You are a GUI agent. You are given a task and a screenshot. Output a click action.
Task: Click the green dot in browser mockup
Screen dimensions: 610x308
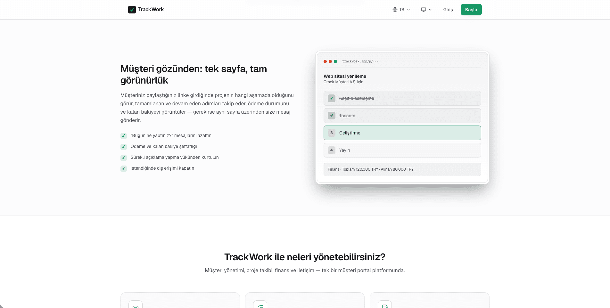(335, 61)
